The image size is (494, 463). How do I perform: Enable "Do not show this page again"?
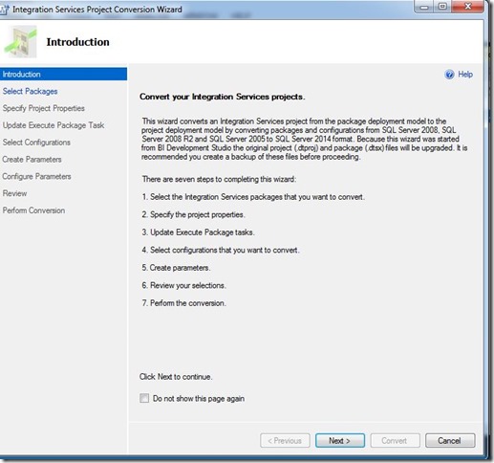coord(144,398)
